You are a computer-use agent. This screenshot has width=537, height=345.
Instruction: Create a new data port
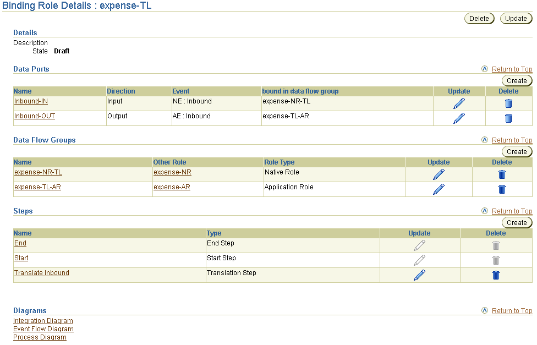pyautogui.click(x=517, y=80)
